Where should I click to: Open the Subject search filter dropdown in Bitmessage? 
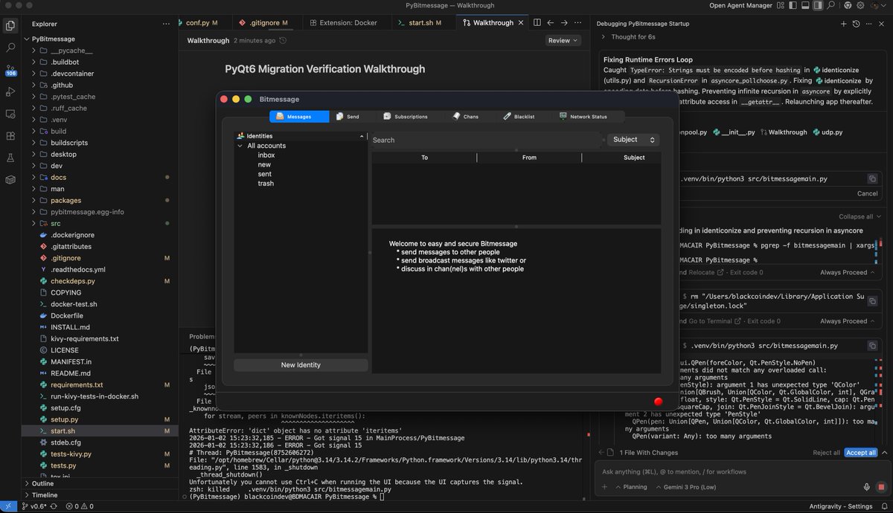pyautogui.click(x=633, y=140)
